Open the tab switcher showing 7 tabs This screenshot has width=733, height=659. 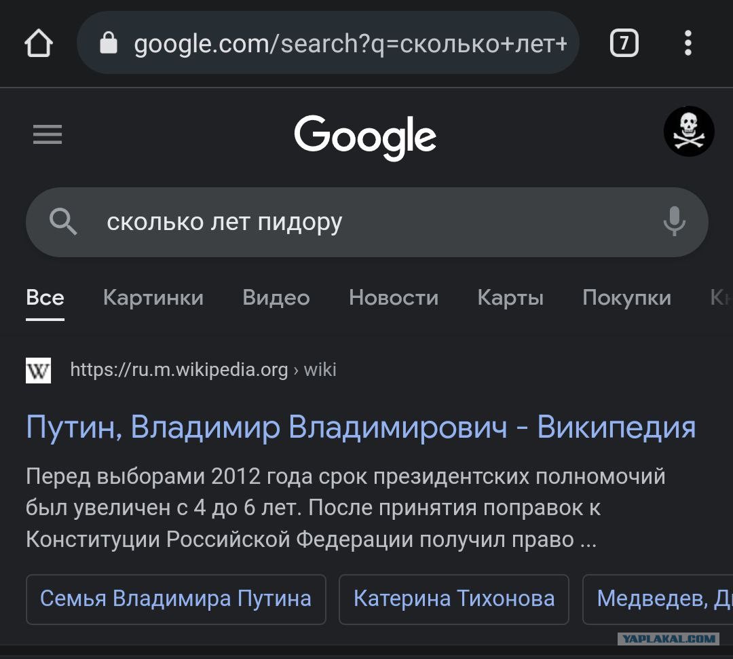(624, 43)
